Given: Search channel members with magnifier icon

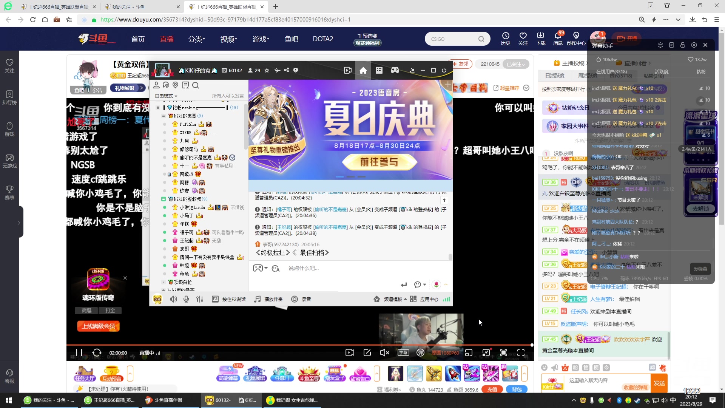Looking at the screenshot, I should coord(196,85).
